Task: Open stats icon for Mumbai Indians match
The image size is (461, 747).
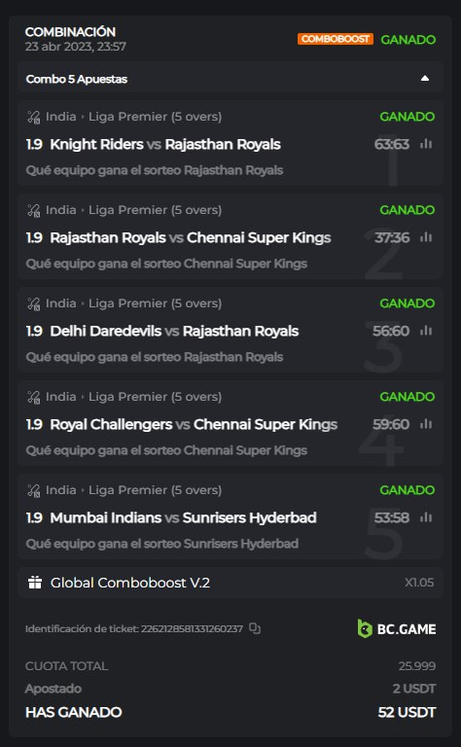Action: pos(426,516)
